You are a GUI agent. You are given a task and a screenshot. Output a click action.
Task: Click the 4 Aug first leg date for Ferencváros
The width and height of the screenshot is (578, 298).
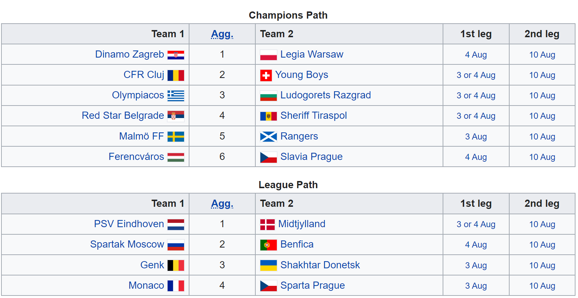[476, 157]
